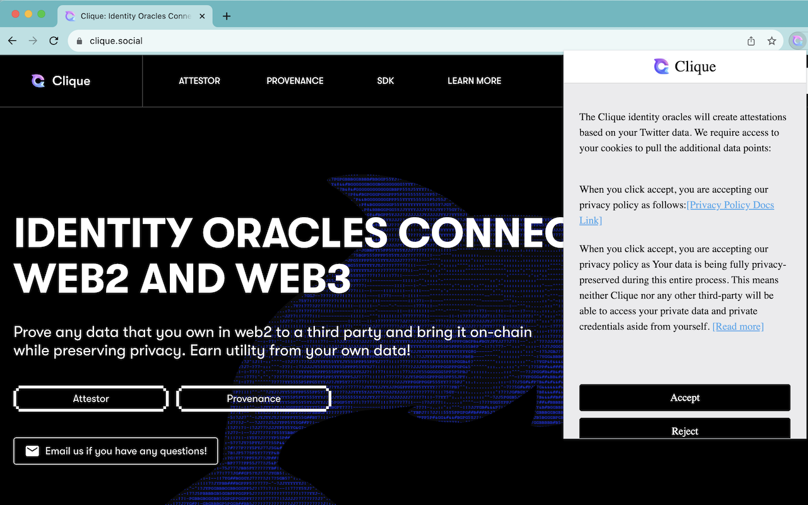The height and width of the screenshot is (505, 808).
Task: Reject the privacy policy
Action: point(684,431)
